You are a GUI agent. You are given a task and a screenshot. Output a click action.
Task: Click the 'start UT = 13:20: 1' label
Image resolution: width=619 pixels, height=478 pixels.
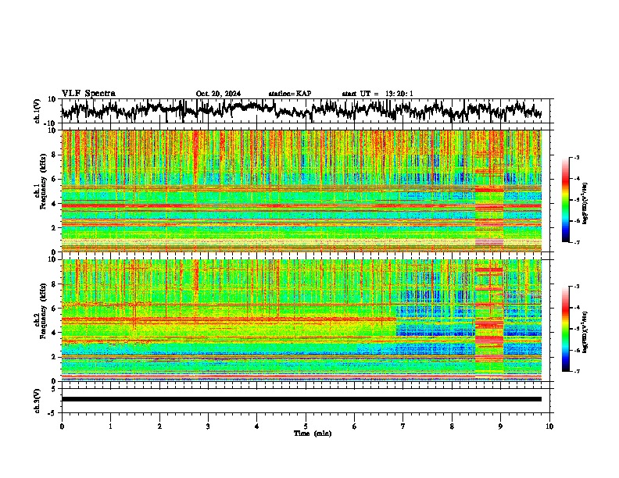point(377,94)
